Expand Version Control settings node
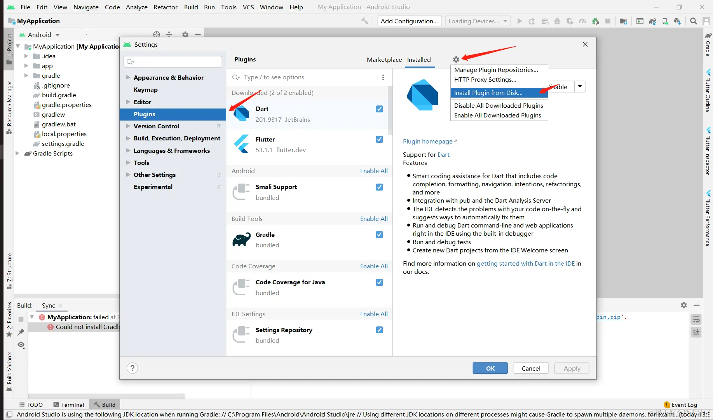The width and height of the screenshot is (713, 420). 128,126
